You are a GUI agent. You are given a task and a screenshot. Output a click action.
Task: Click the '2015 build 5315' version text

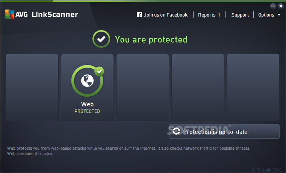(x=266, y=170)
